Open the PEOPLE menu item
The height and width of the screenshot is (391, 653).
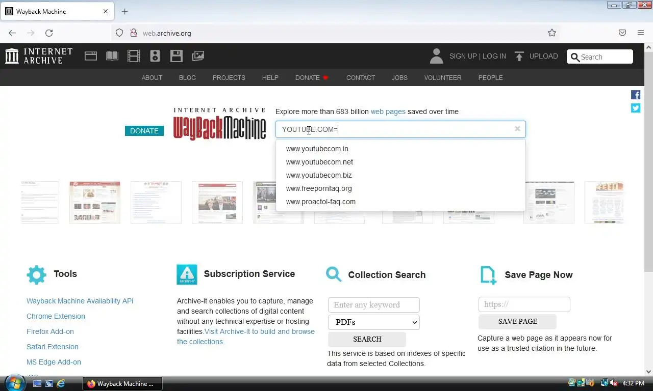point(490,78)
